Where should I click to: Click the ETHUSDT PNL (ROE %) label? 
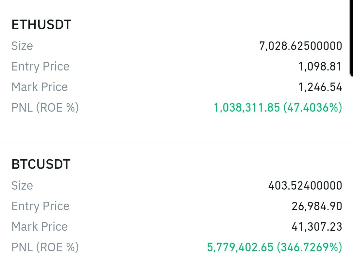45,108
